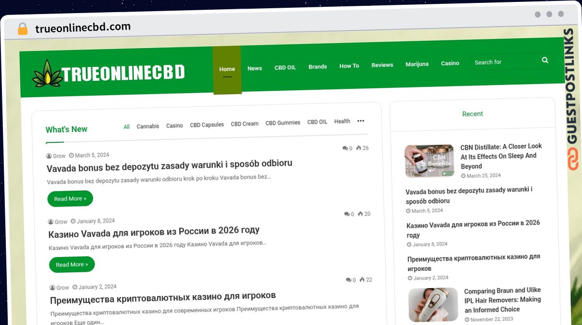Open the Home menu item
The height and width of the screenshot is (325, 582).
227,69
